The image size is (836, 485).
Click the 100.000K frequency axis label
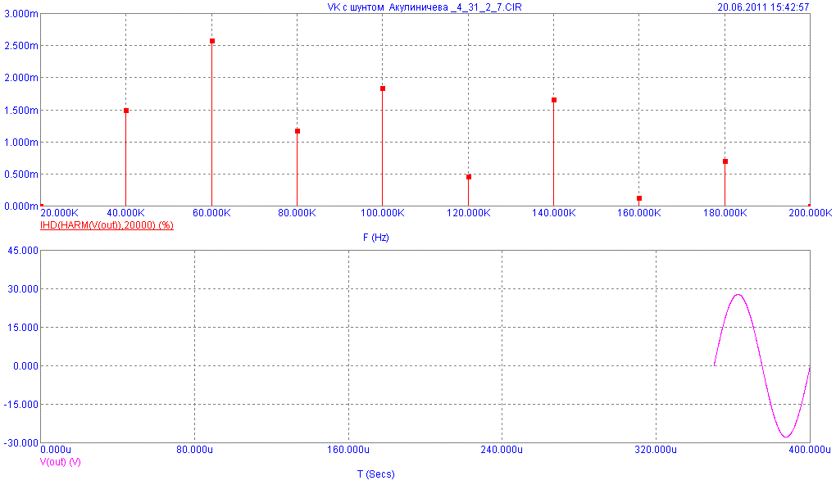pyautogui.click(x=382, y=213)
